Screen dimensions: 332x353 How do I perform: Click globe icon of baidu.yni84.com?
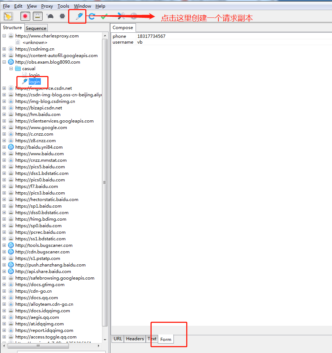(x=11, y=147)
